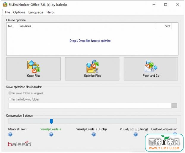Select Visually Lossless Display label
This screenshot has height=153, width=185.
click(x=91, y=129)
